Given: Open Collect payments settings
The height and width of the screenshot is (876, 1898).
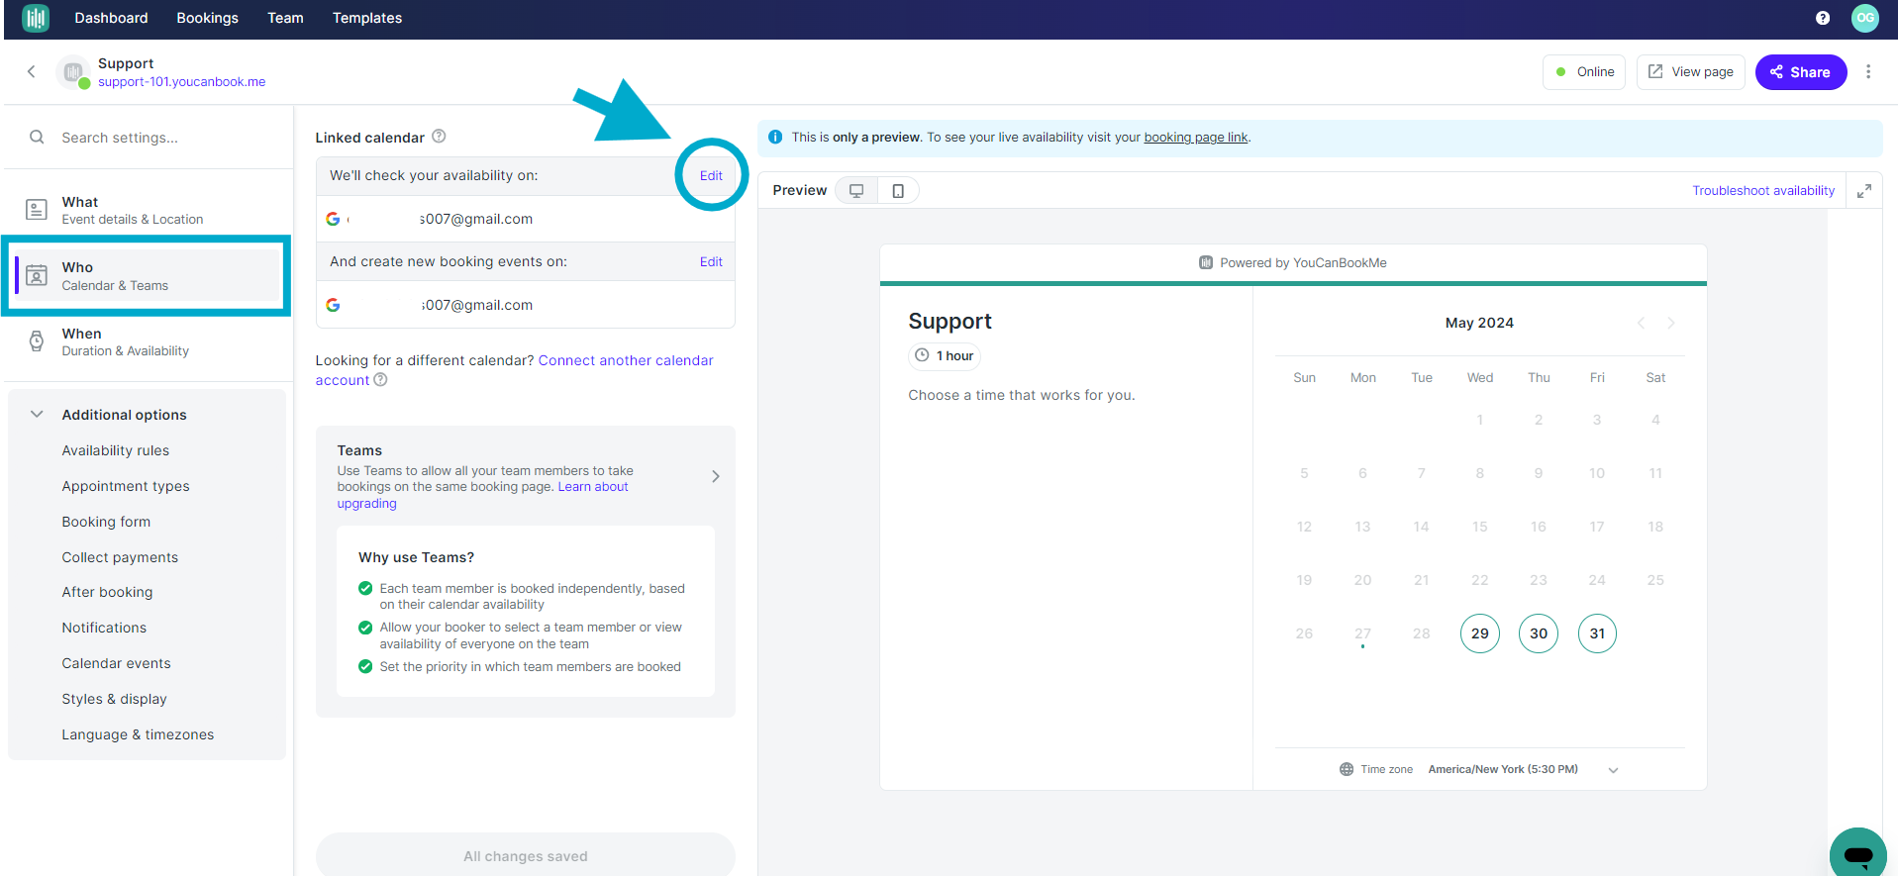Looking at the screenshot, I should click(120, 557).
